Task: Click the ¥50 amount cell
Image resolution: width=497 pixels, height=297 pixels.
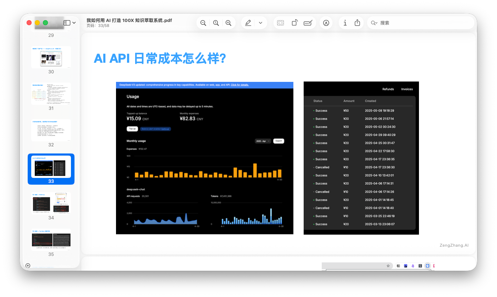Action: [x=346, y=111]
